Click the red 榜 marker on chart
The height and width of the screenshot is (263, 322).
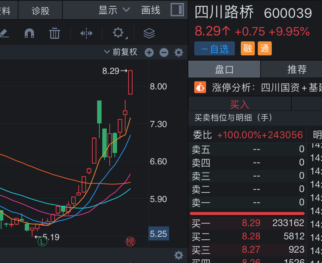click(130, 242)
